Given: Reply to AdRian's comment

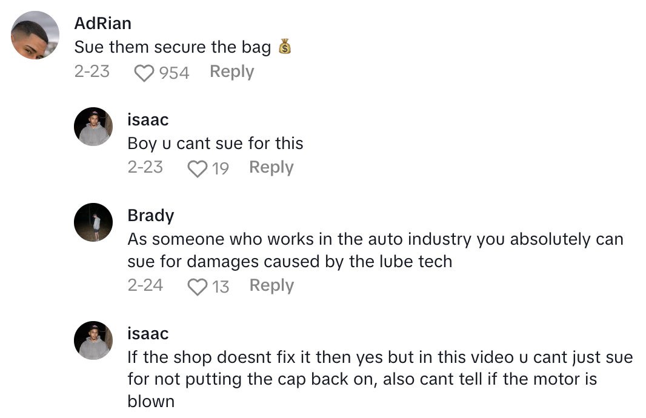Looking at the screenshot, I should pos(231,71).
